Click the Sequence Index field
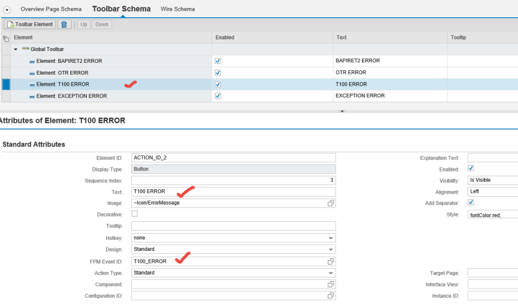The height and width of the screenshot is (304, 518). [x=234, y=180]
